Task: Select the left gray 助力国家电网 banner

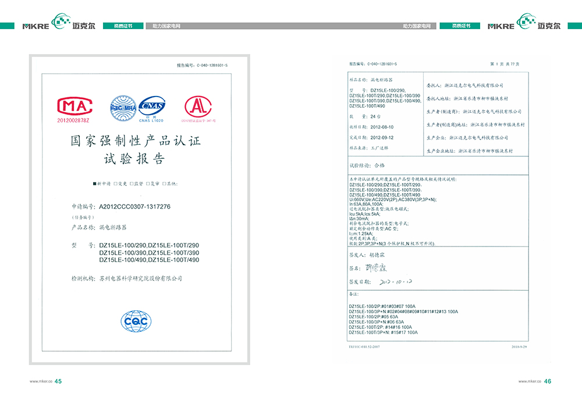Action: click(166, 26)
